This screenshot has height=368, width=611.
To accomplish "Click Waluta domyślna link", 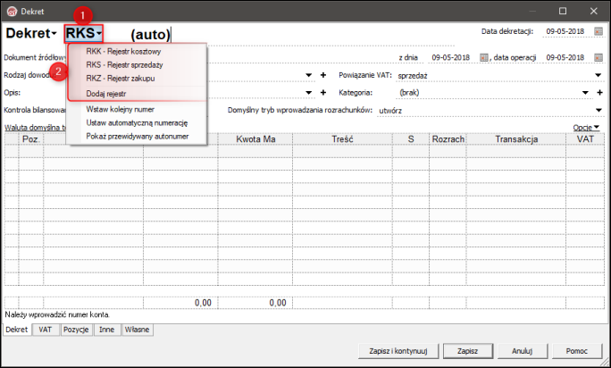I will 35,128.
